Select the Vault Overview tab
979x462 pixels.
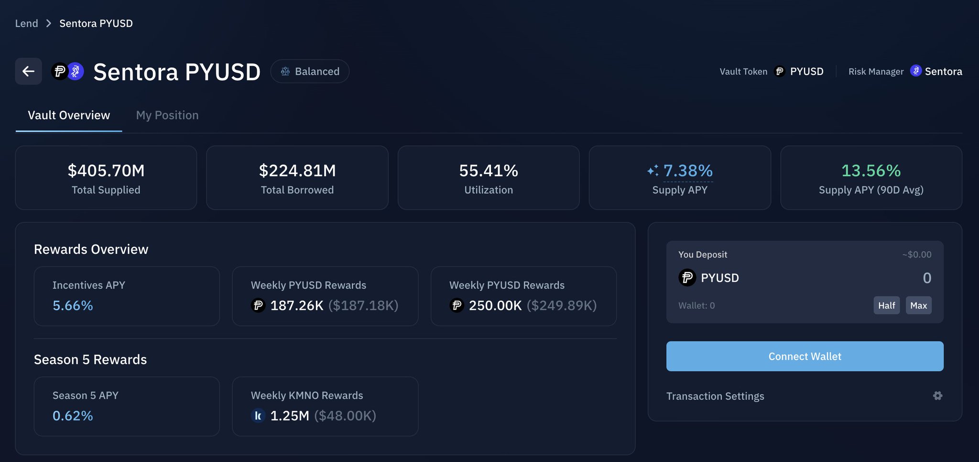point(69,115)
